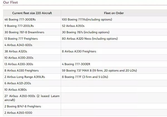Click the 100 Boeing 777Xs order cell
This screenshot has height=117, width=167.
[x=87, y=20]
